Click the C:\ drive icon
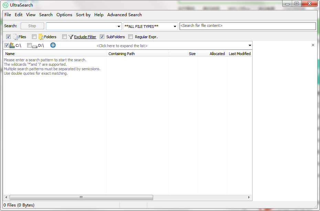This screenshot has width=320, height=211. click(x=12, y=45)
